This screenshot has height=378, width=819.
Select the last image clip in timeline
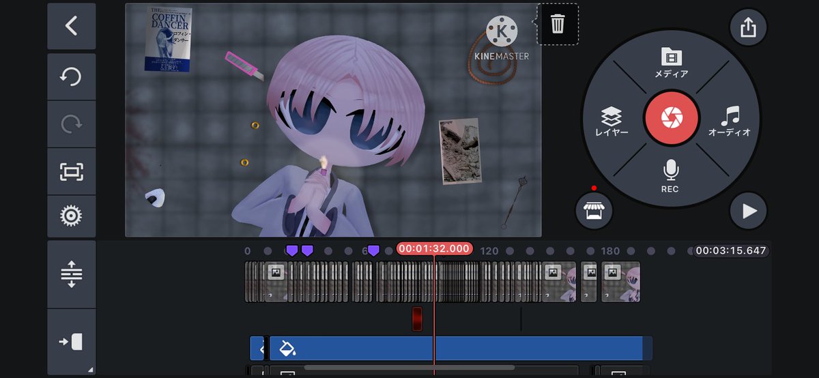(620, 282)
